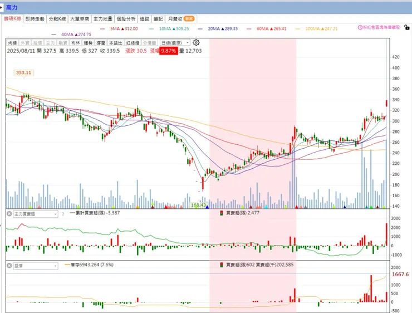Switch to the 筆記 tab

[x=158, y=19]
